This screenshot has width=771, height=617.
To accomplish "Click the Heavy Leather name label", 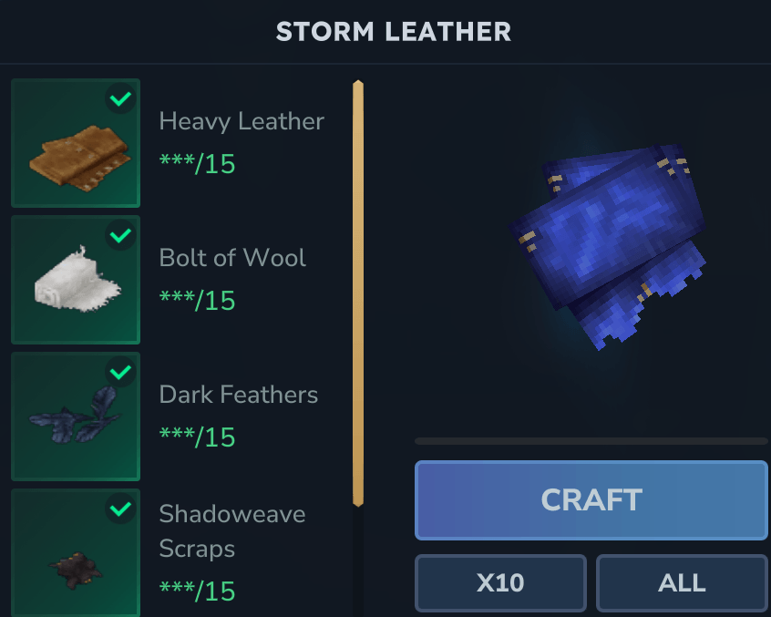I will click(x=242, y=121).
